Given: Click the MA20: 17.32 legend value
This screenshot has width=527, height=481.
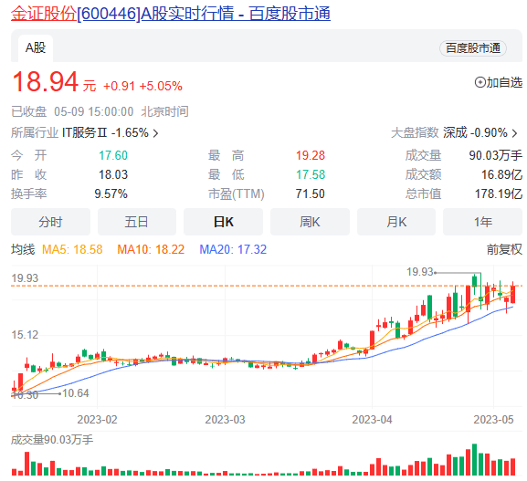Looking at the screenshot, I should pos(233,249).
